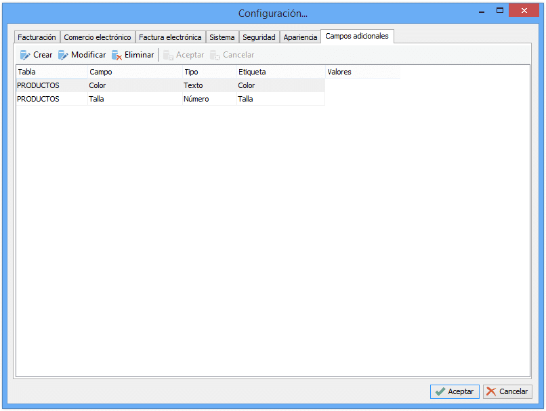Screen dimensions: 546x411
Task: Click the Tipo column header
Action: (209, 72)
